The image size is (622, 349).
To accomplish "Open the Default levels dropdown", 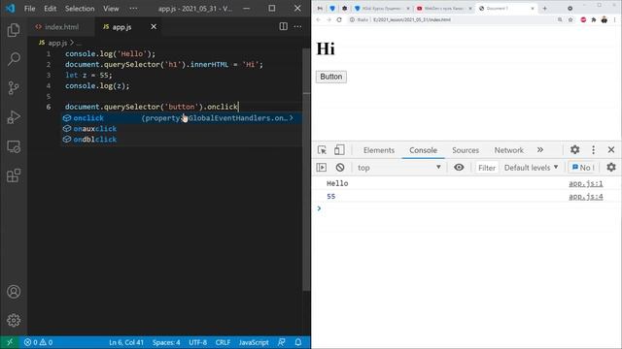I will point(532,168).
